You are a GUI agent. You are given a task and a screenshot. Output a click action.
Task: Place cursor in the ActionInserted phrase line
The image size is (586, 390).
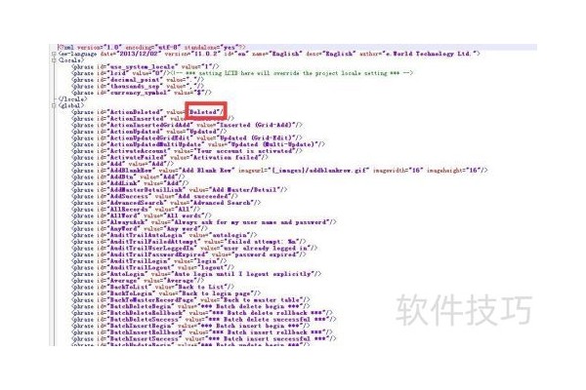152,119
